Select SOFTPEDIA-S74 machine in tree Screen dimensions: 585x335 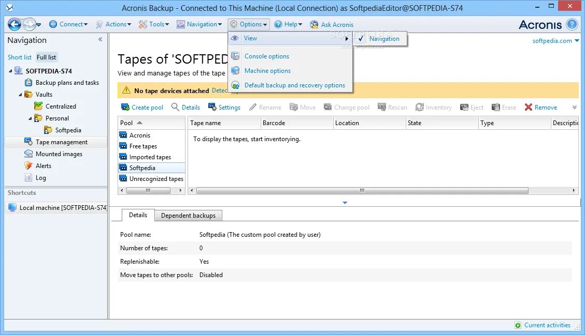click(x=49, y=71)
